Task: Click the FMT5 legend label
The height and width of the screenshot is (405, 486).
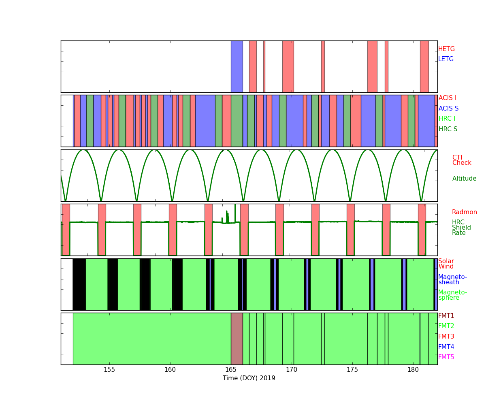Action: click(x=446, y=357)
